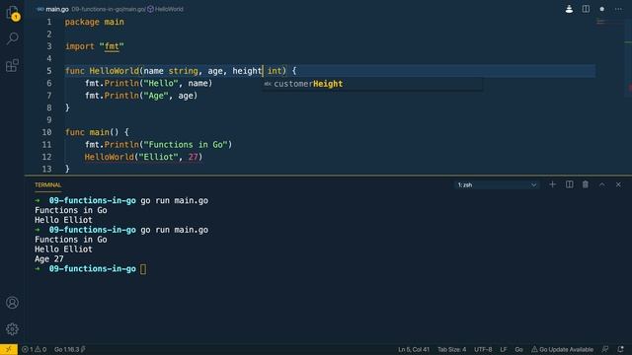Open the 1: zsh terminal selector dropdown
The image size is (632, 355).
point(497,184)
